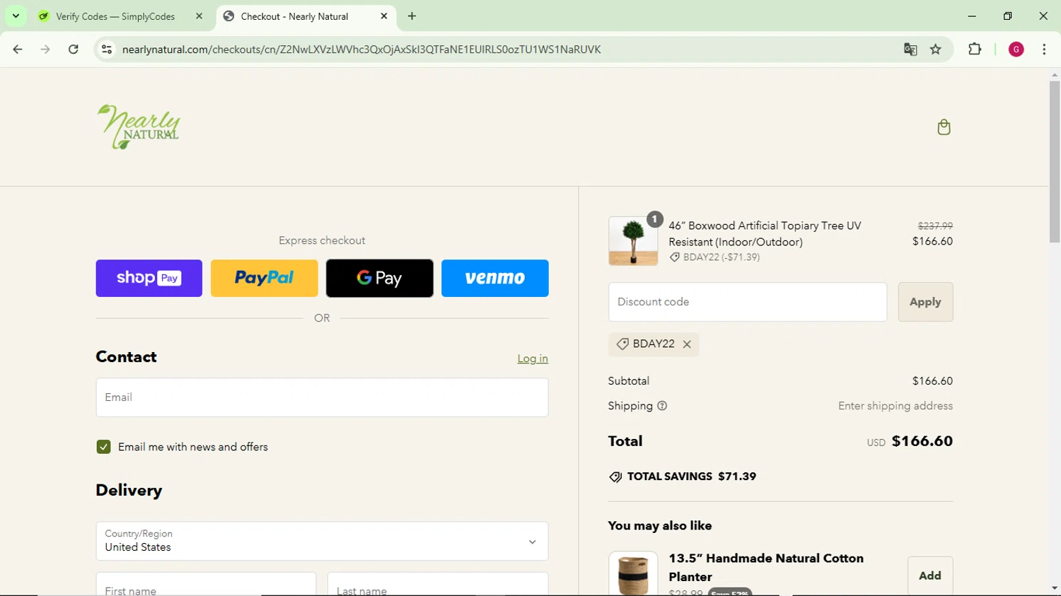The image size is (1061, 596).
Task: Click the Nearly Natural logo
Action: 139,127
